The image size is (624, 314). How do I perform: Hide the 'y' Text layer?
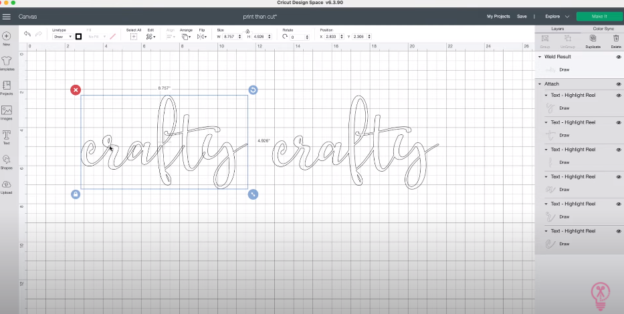(x=619, y=96)
